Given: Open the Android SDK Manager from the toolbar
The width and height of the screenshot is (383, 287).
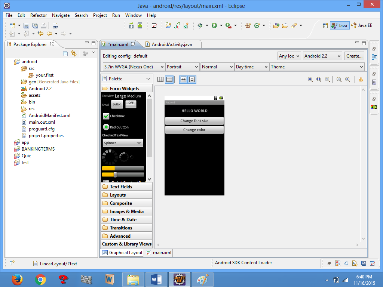Looking at the screenshot, I should point(131,25).
